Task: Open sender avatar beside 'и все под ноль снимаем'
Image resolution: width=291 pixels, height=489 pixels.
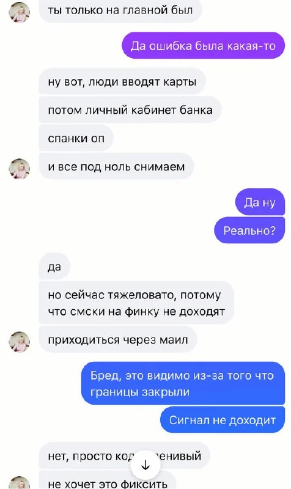Action: (20, 169)
